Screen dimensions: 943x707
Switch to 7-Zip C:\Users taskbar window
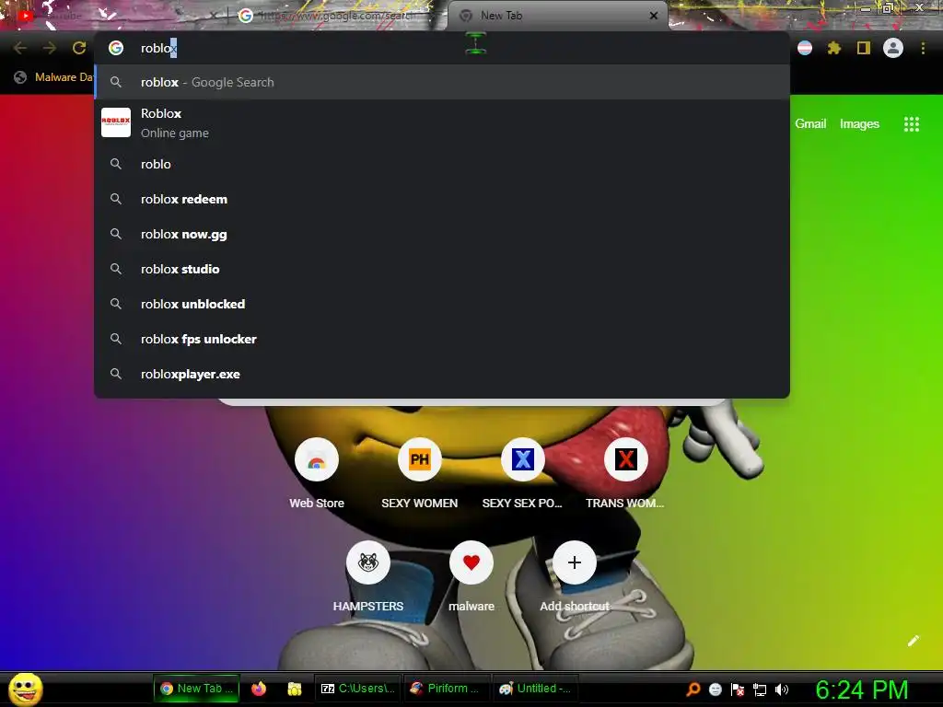click(x=357, y=689)
